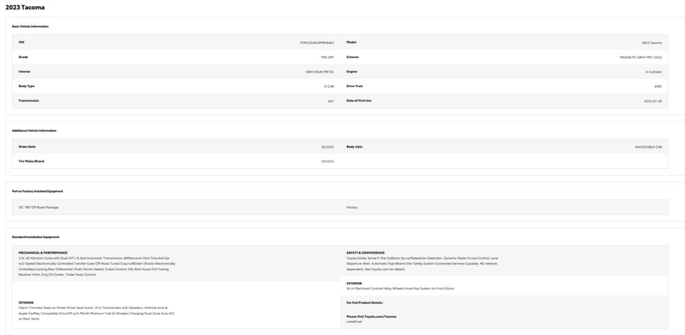Click the '6AT' transmission value
Image resolution: width=685 pixels, height=335 pixels.
(331, 101)
